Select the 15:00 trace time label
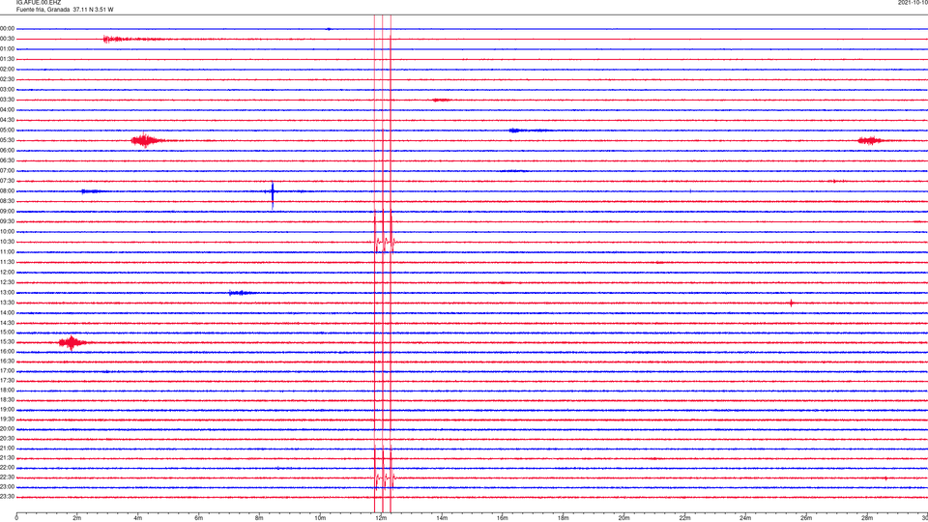The height and width of the screenshot is (522, 928). pos(8,332)
